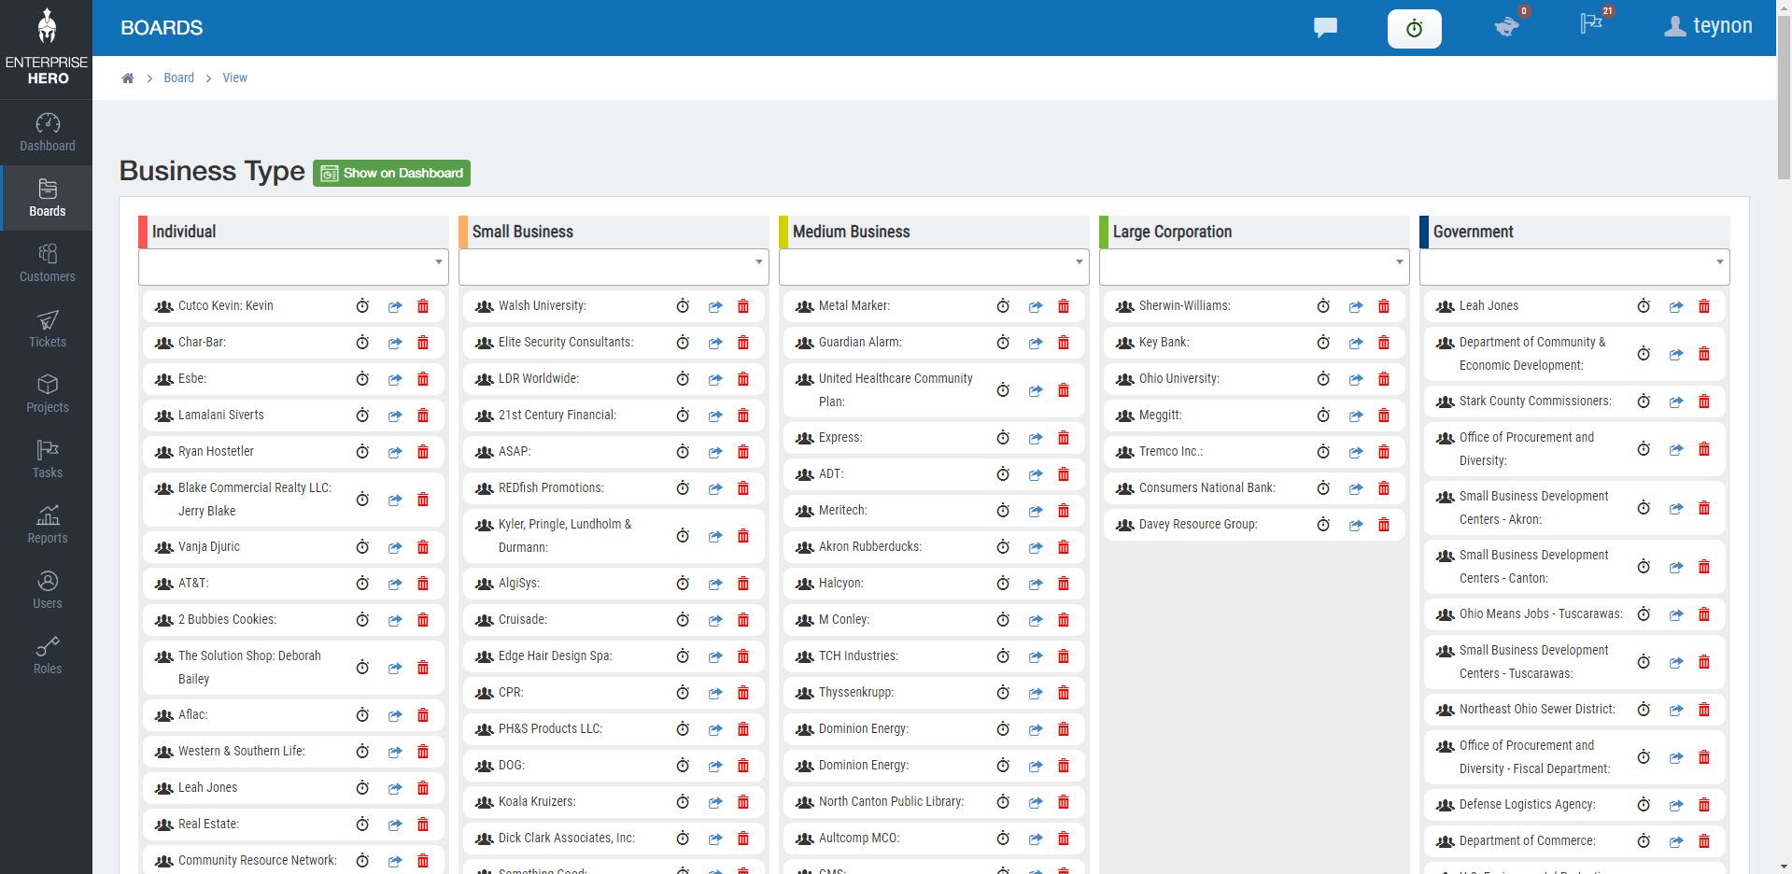Delete the Davey Resource Group card
The height and width of the screenshot is (874, 1792).
tap(1384, 525)
